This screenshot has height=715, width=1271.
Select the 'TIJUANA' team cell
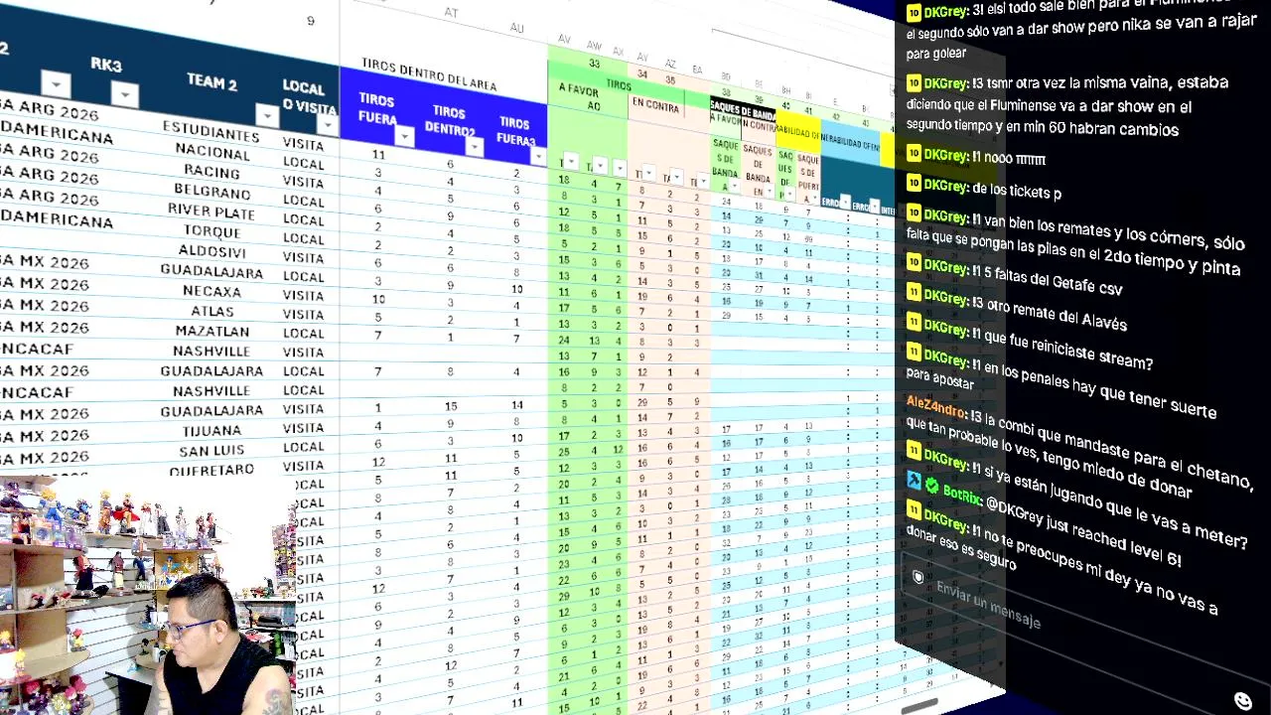[212, 430]
